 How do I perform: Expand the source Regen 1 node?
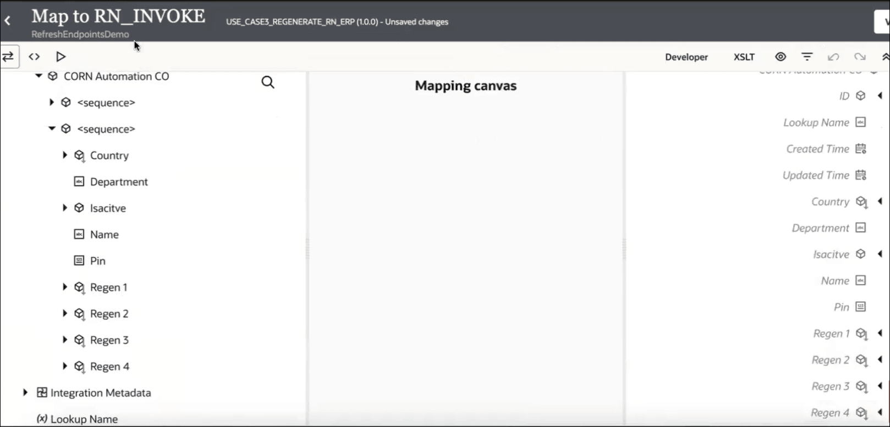(65, 287)
